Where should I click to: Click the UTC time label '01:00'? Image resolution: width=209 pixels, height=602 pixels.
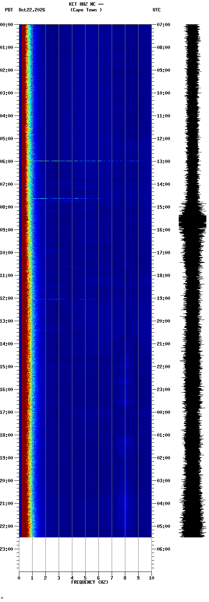click(x=164, y=435)
